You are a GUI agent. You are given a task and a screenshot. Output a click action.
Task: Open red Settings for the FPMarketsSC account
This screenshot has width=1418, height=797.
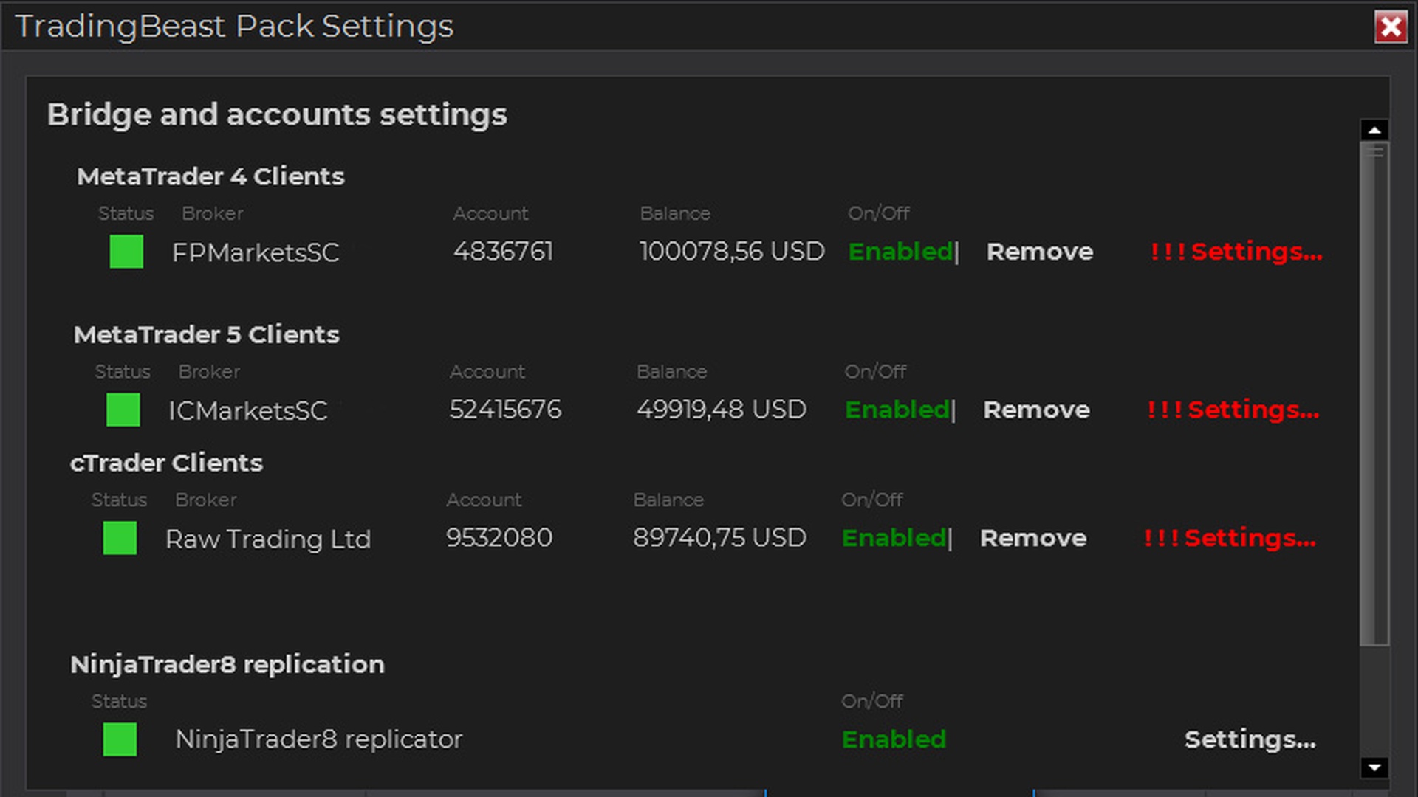(x=1236, y=252)
